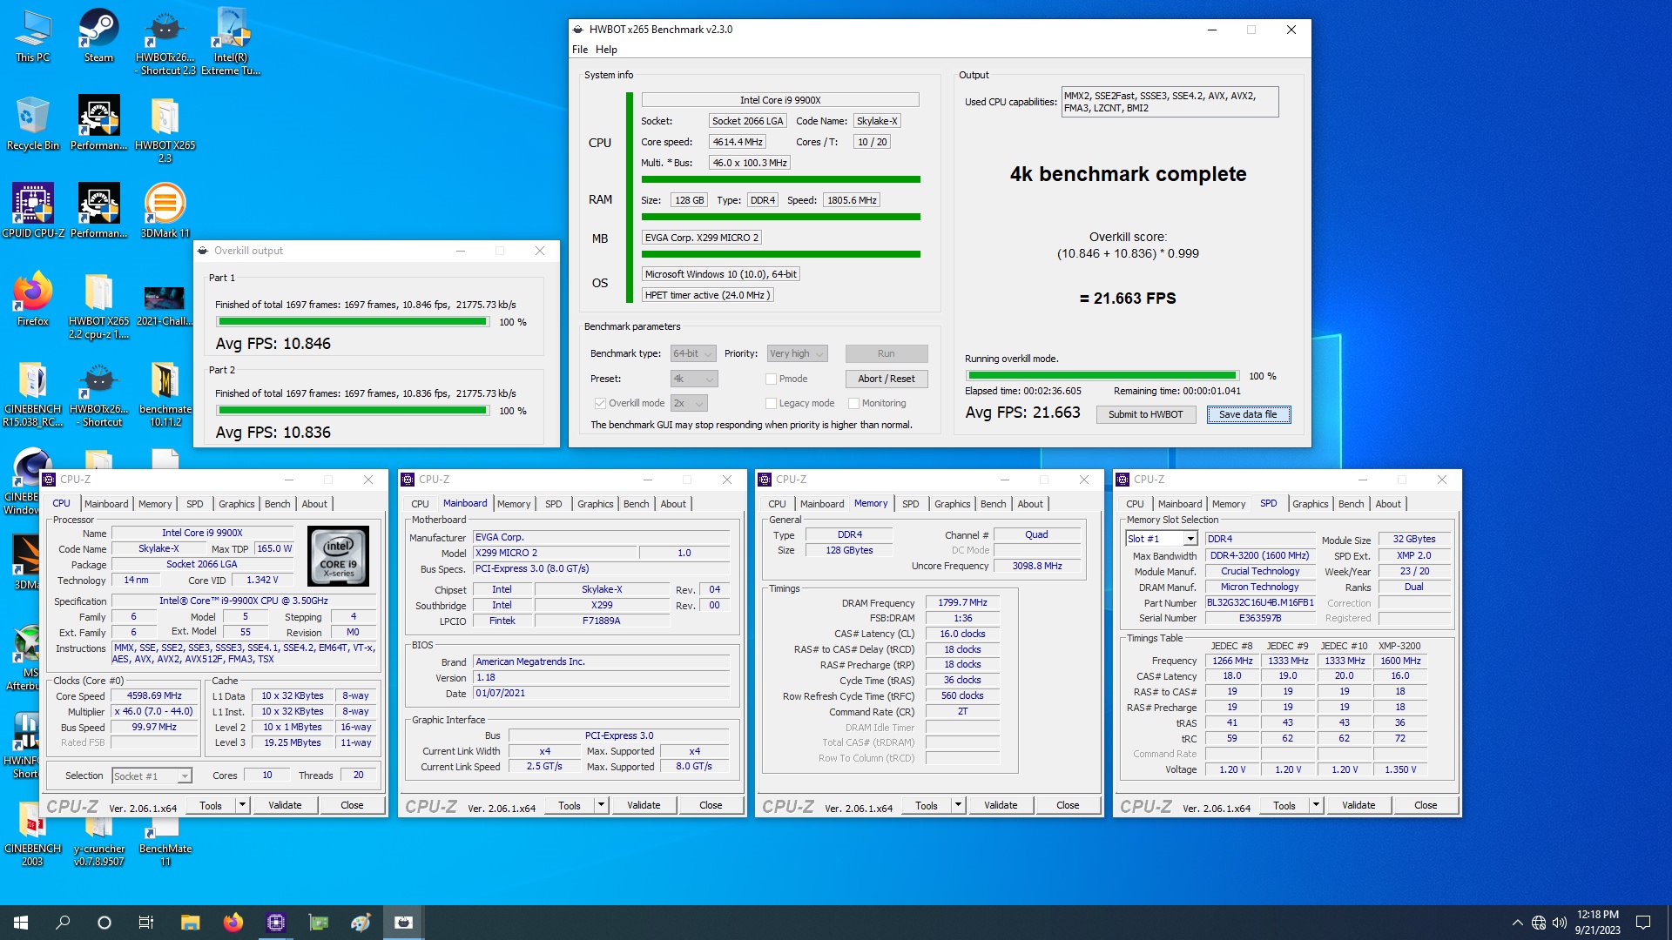This screenshot has width=1672, height=940.
Task: Toggle Legacy mode checkbox
Action: (771, 403)
